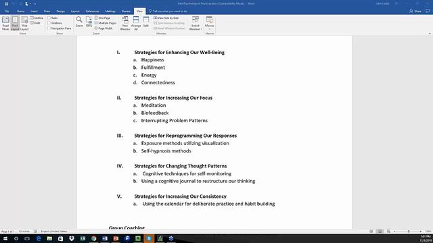The width and height of the screenshot is (433, 243).
Task: Open the Windows Start menu
Action: coord(5,238)
